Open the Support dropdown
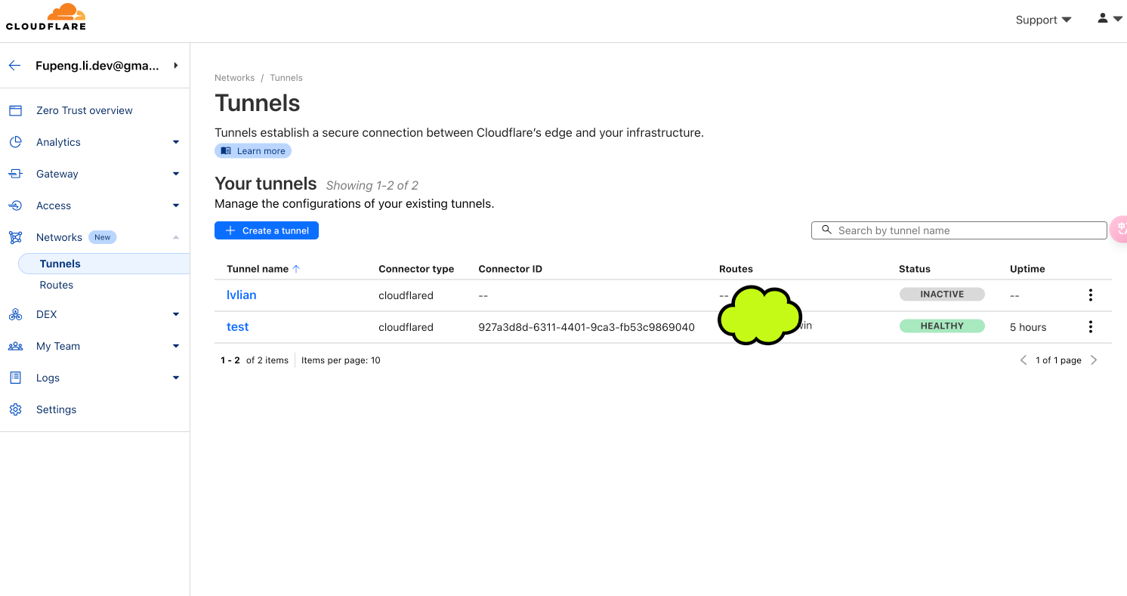Screen dimensions: 1127x596 (1043, 20)
